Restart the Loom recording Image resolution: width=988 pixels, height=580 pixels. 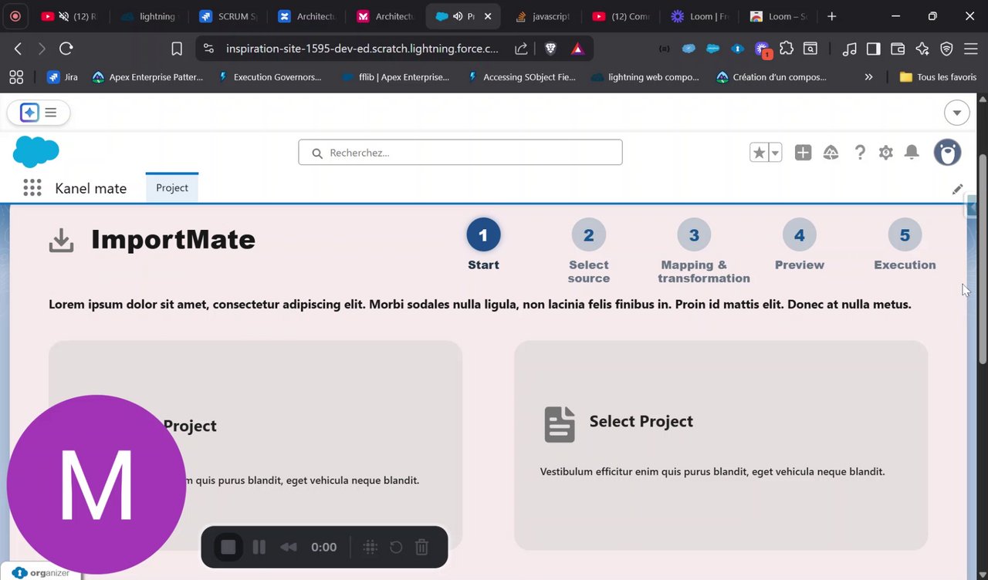396,547
